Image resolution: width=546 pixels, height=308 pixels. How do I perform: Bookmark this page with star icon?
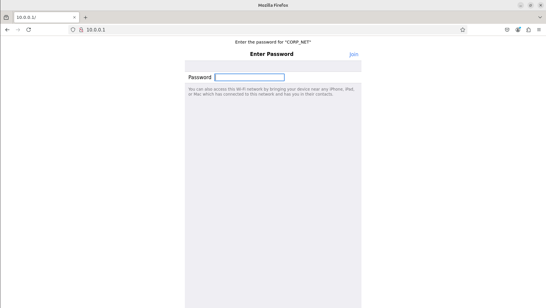click(463, 30)
